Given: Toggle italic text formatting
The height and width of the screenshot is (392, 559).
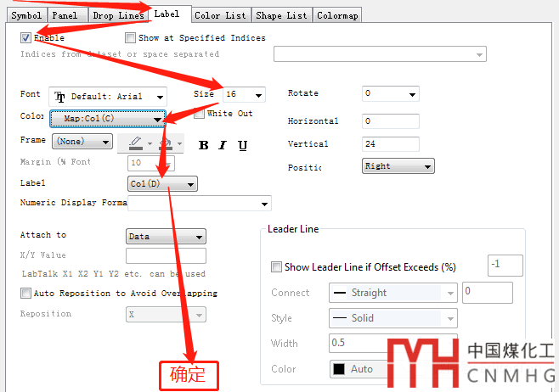Looking at the screenshot, I should 223,145.
